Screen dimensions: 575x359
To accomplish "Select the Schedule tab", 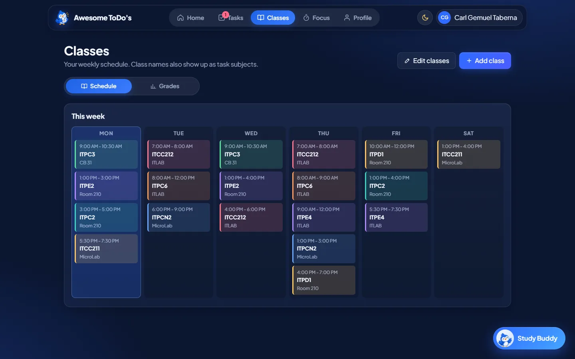I will click(x=99, y=86).
